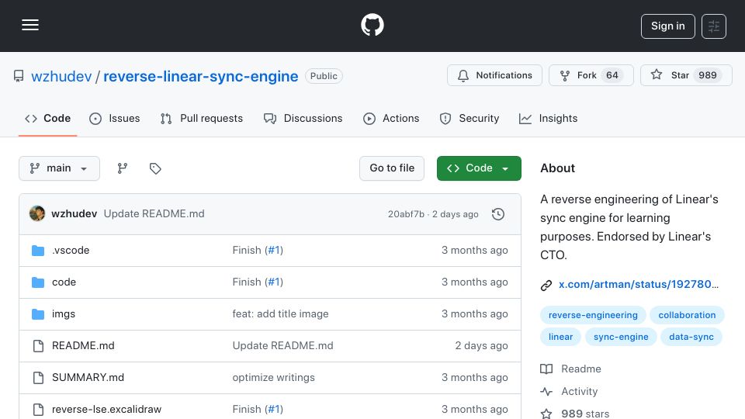Click the star icon beside 989 stars

click(546, 414)
